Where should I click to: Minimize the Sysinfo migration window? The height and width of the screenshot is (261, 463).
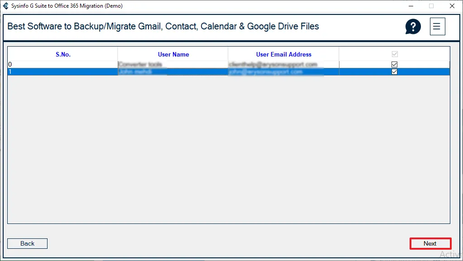click(x=411, y=6)
